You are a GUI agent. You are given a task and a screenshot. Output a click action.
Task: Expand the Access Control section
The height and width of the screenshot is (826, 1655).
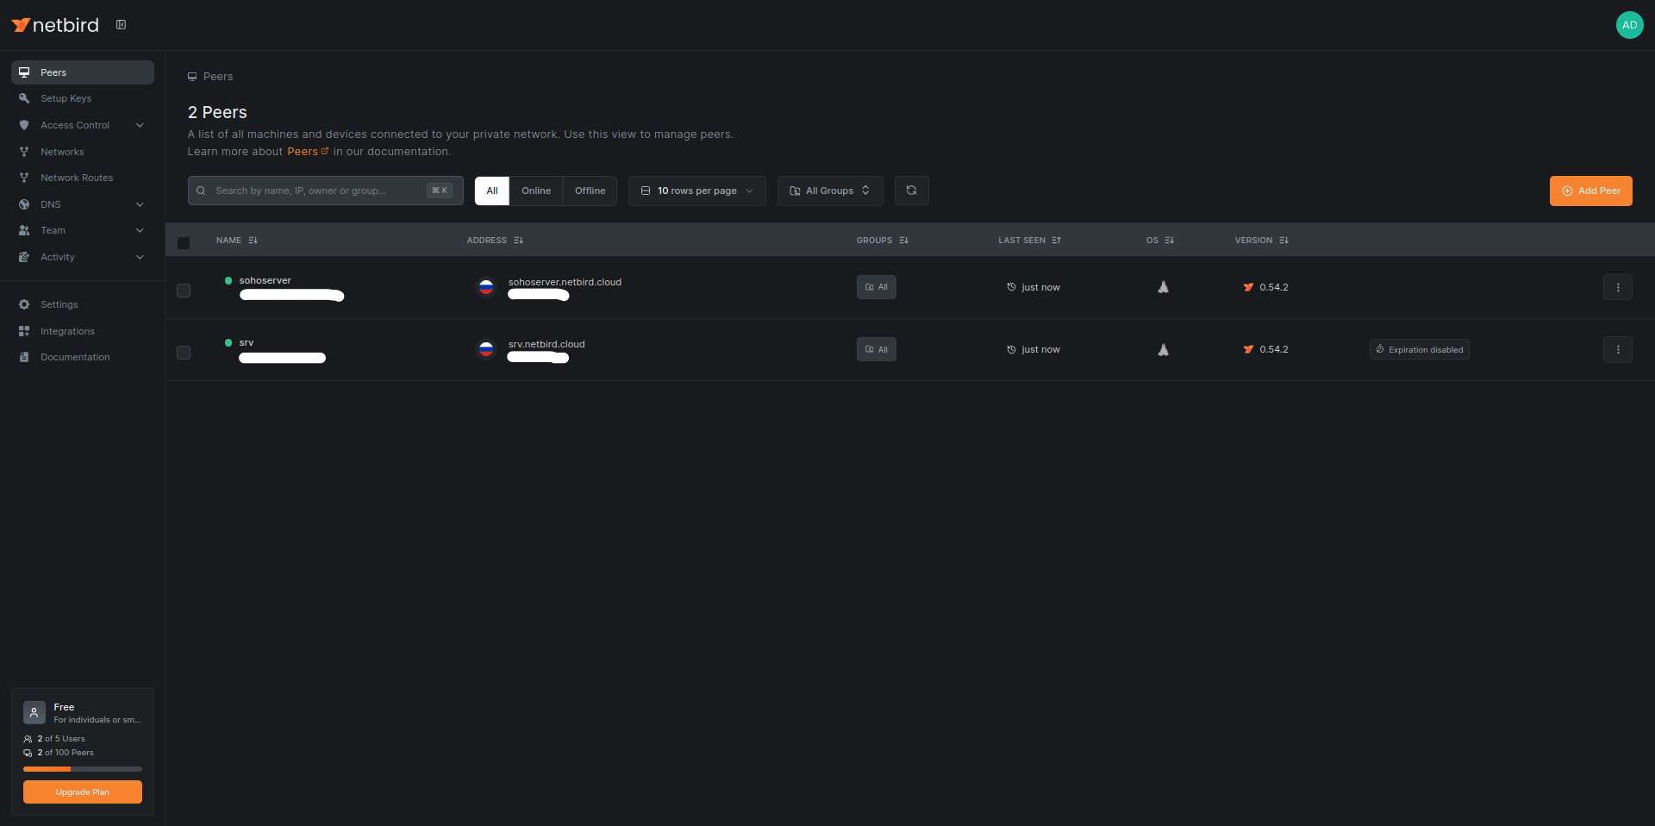click(x=139, y=125)
